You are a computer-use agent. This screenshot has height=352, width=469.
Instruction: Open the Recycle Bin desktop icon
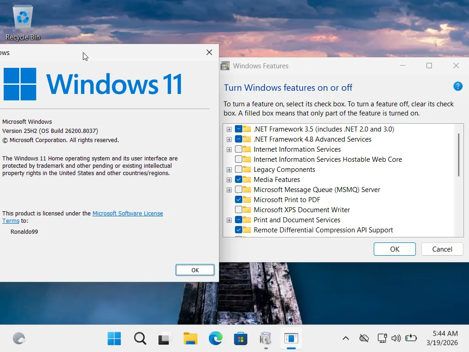click(23, 23)
